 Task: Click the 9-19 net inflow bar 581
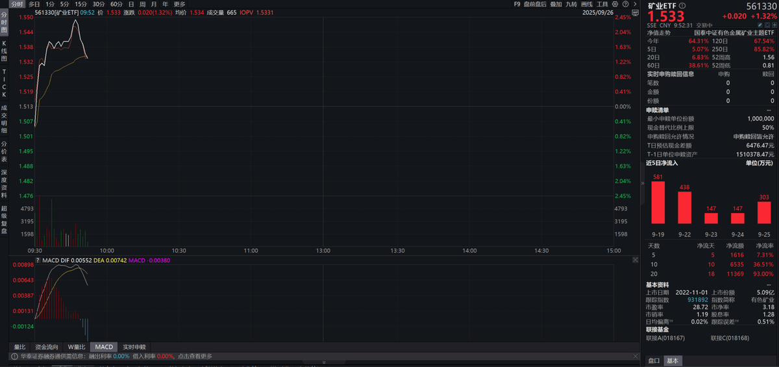658,202
